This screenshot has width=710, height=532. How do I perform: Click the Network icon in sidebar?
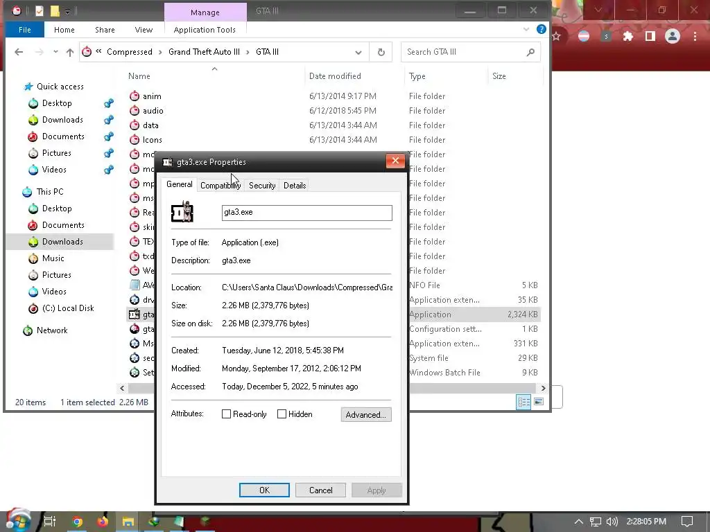tap(28, 330)
